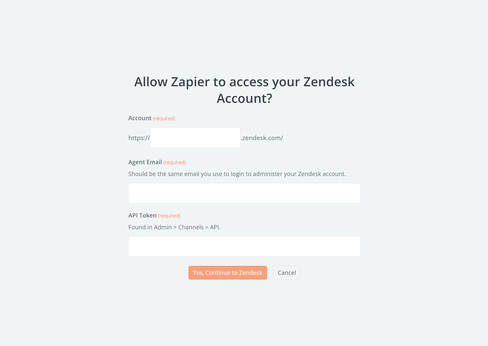
Task: Click the required marker beside Agent Email
Action: pos(175,162)
